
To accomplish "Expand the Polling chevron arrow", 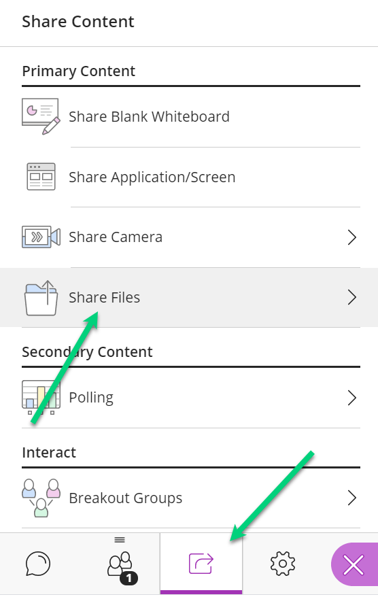I will pos(352,398).
